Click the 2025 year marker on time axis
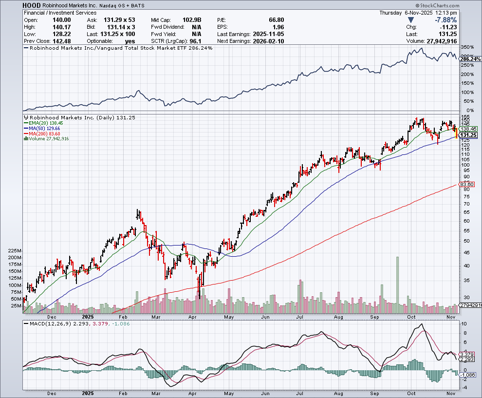This screenshot has width=482, height=398. [88, 393]
